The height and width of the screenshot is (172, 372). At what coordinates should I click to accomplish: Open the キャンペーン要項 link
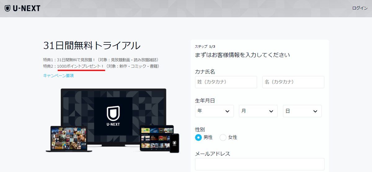pyautogui.click(x=58, y=75)
